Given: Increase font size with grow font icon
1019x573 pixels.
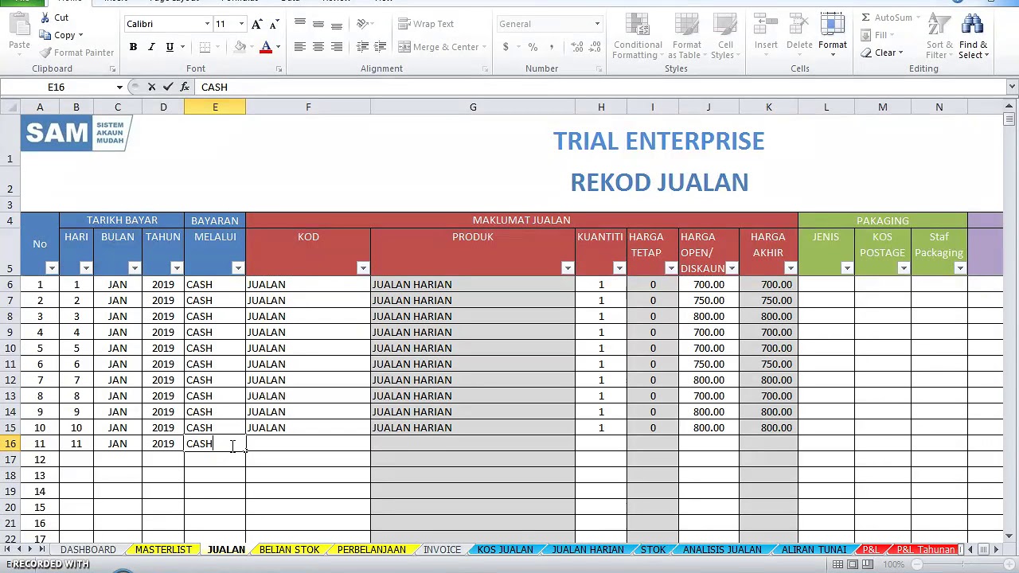Looking at the screenshot, I should coord(256,24).
